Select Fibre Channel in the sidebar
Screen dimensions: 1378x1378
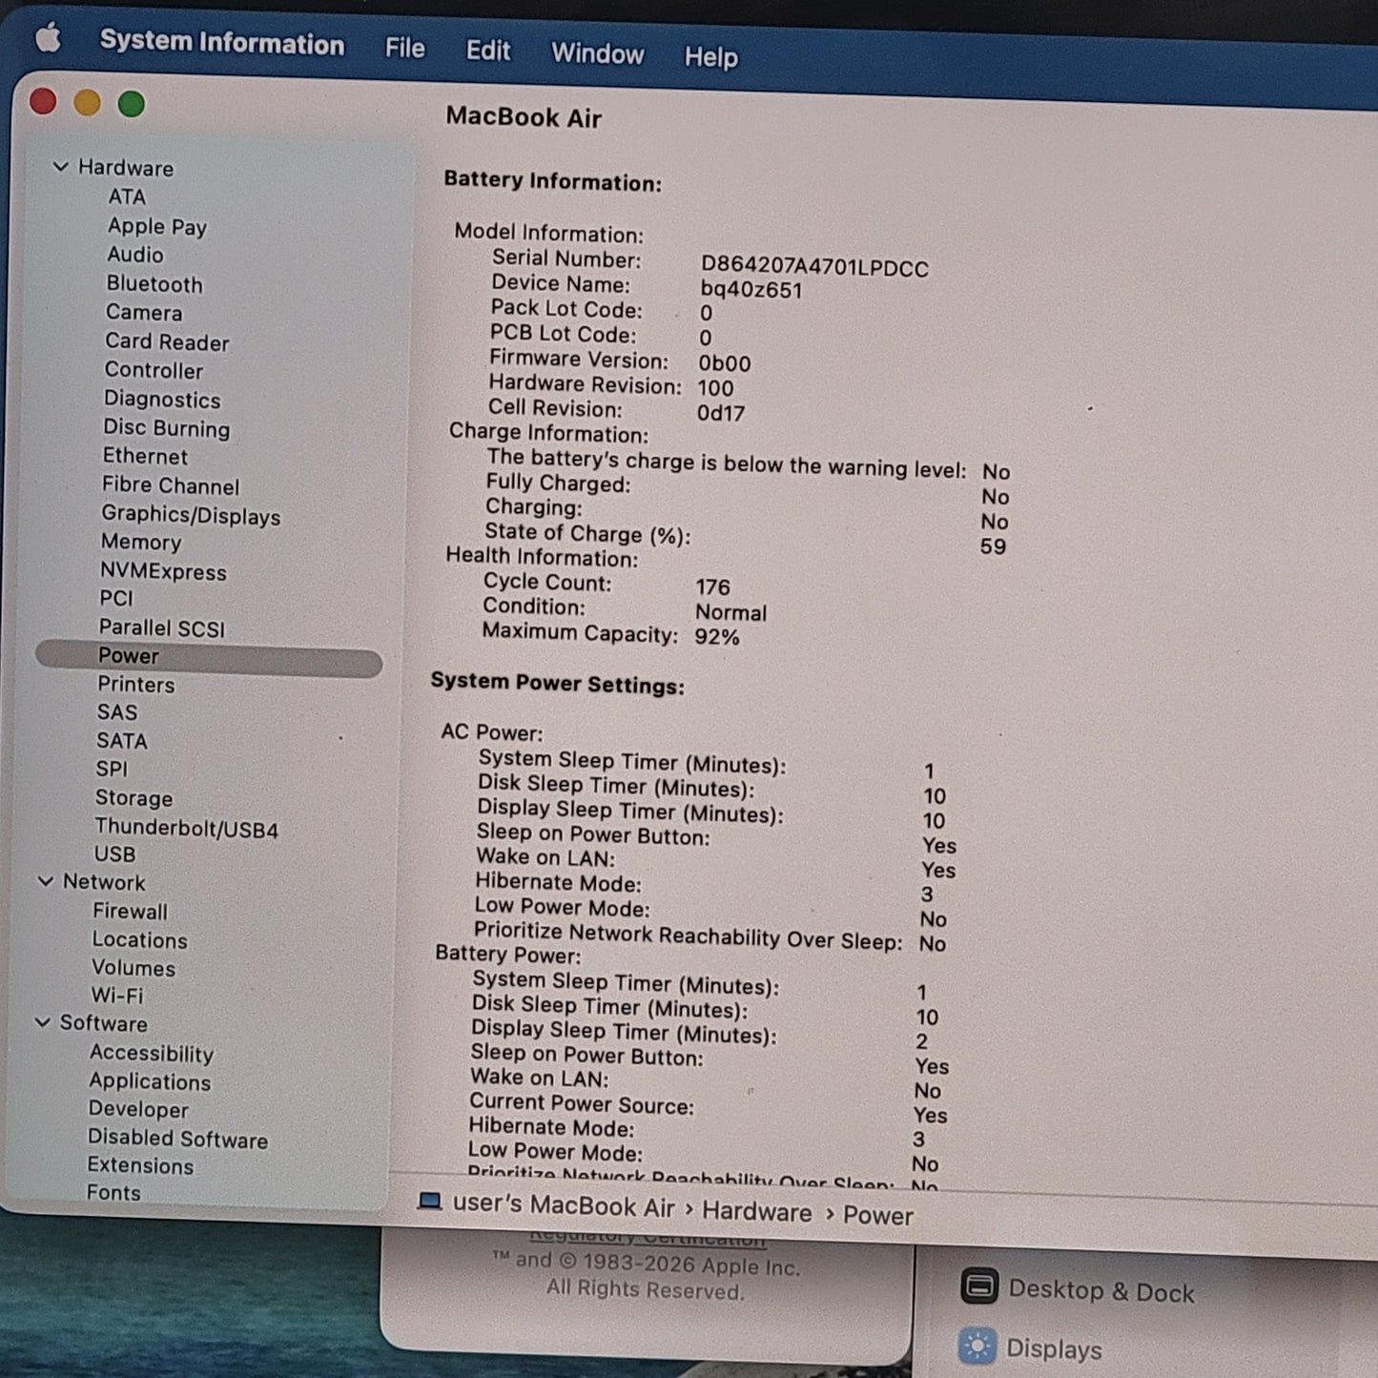[171, 485]
